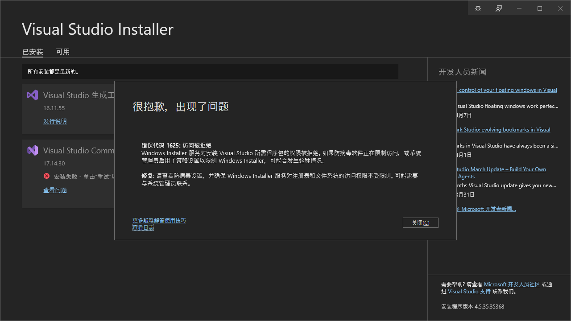The image size is (571, 321).
Task: Click the red 安装失败 error icon
Action: pyautogui.click(x=47, y=176)
